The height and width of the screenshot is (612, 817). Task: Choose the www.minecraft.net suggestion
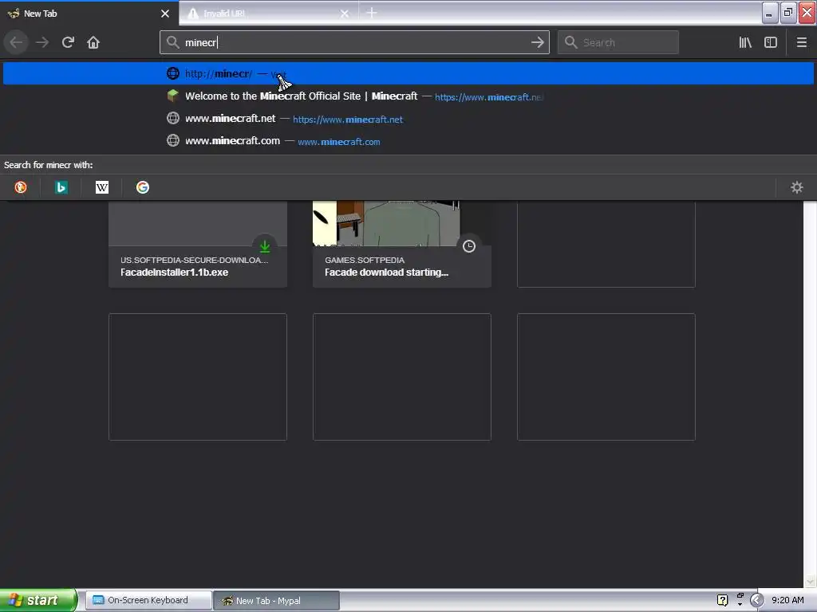click(408, 119)
